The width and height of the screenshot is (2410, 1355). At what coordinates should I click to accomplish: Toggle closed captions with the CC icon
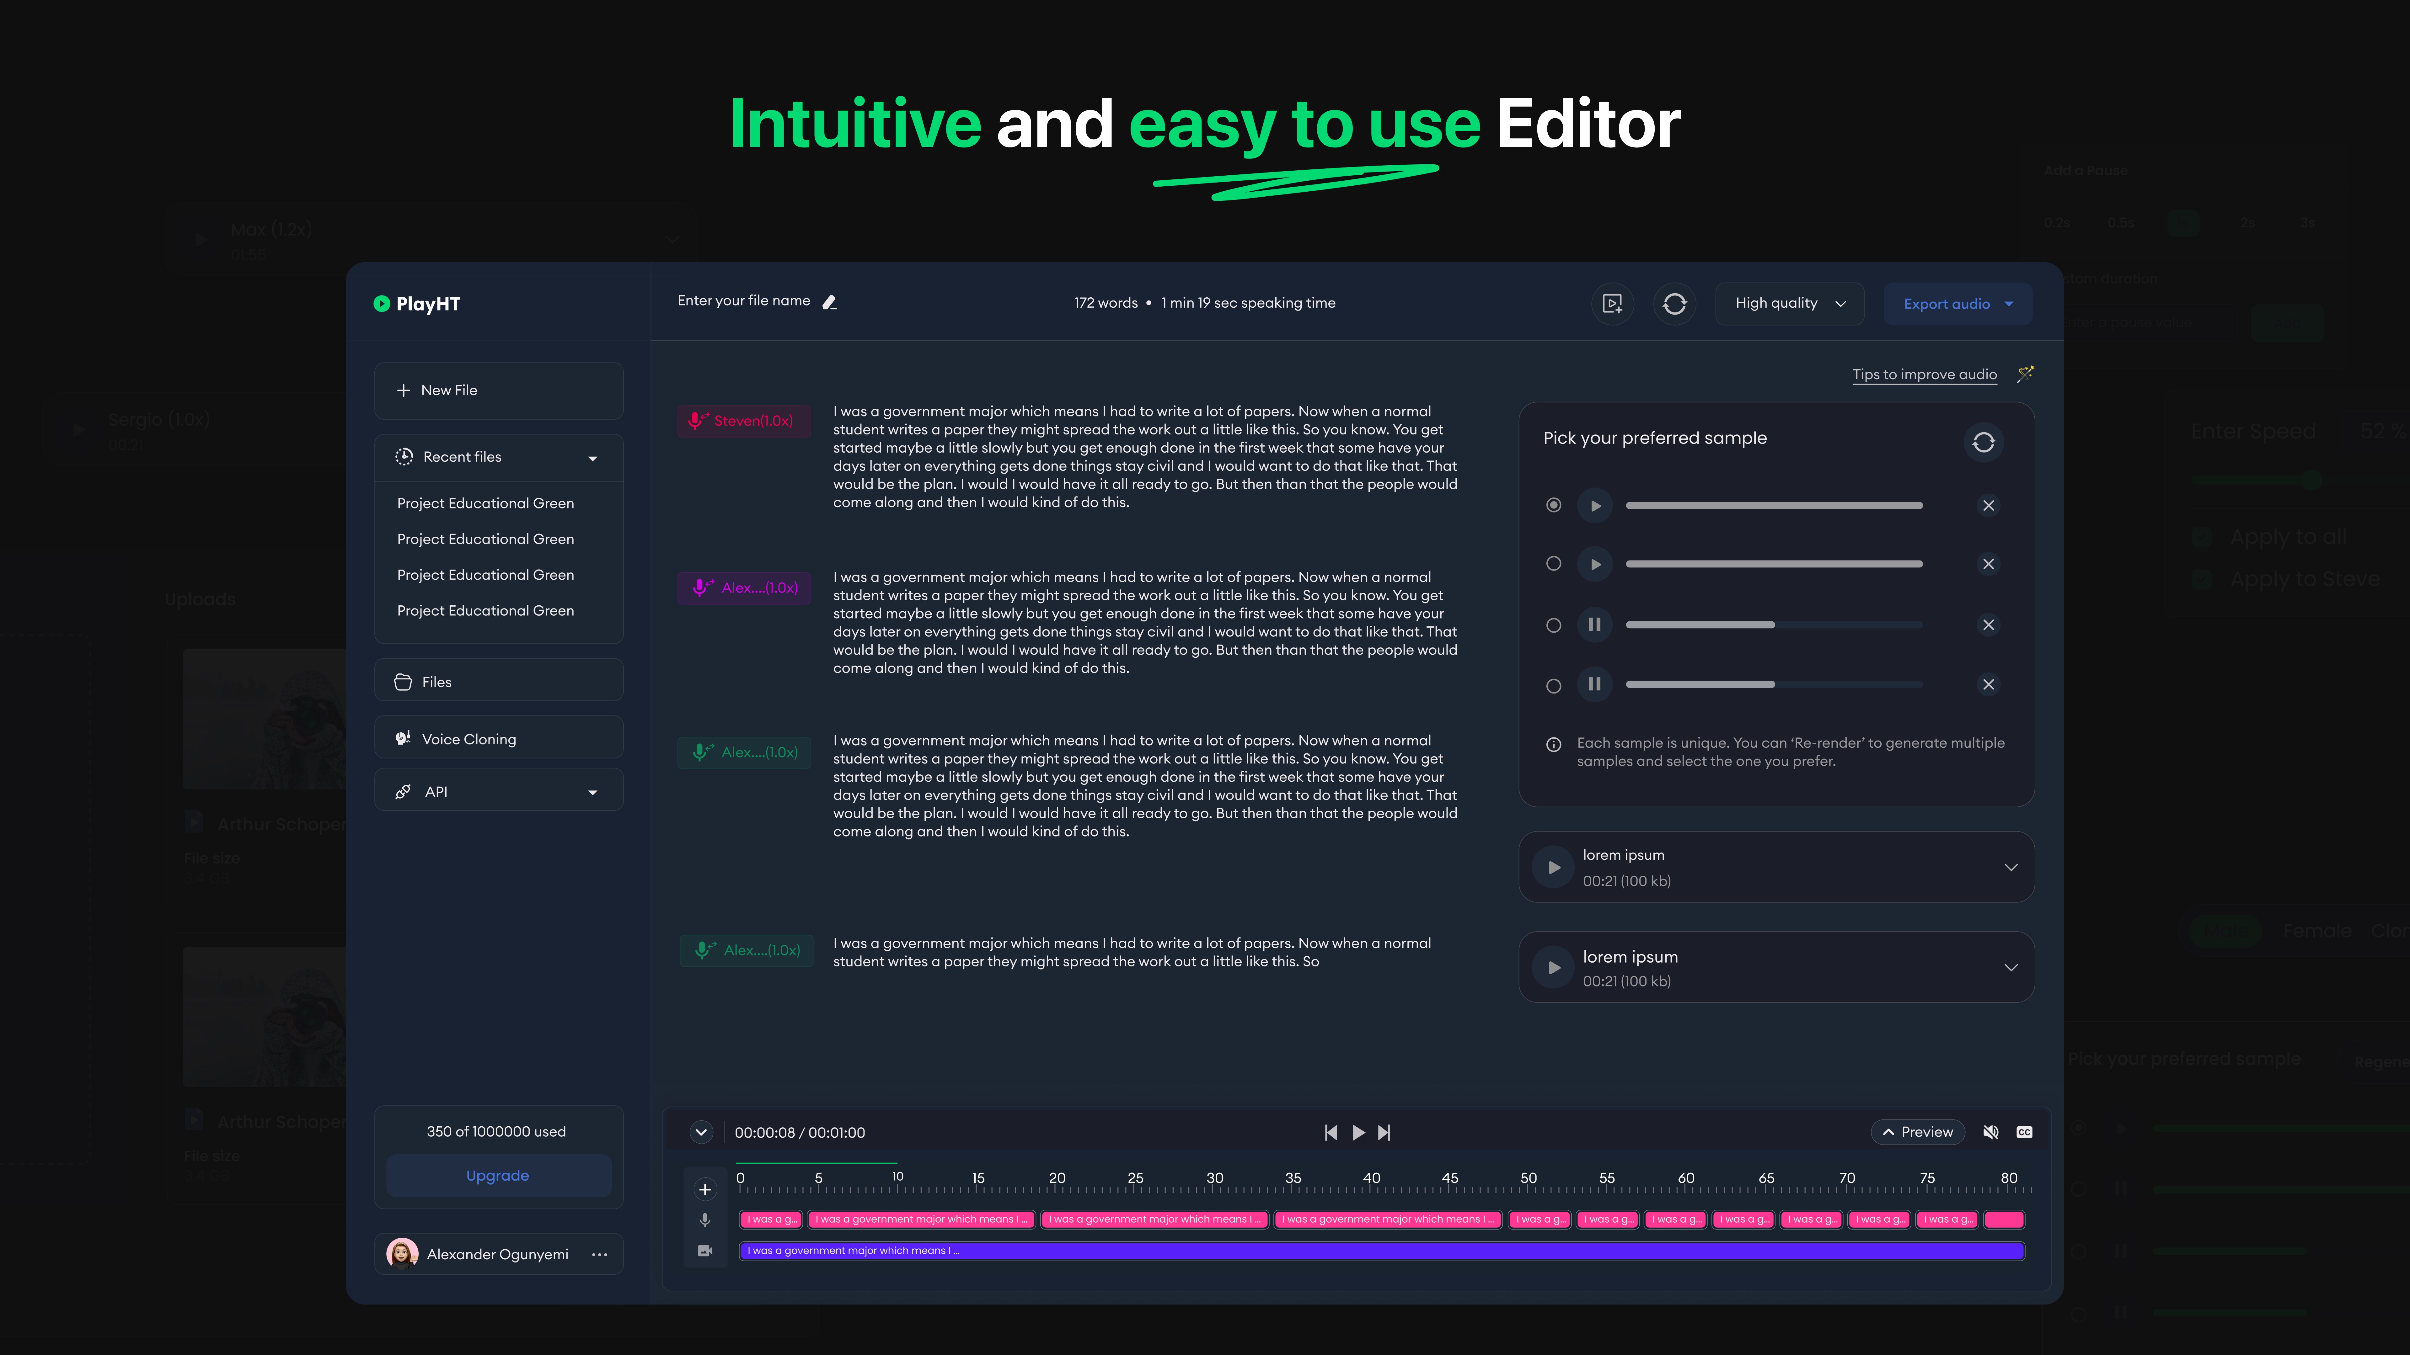[2024, 1132]
